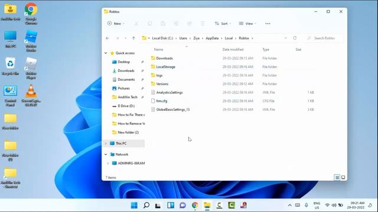
Task: Click the Copy icon in toolbar
Action: coord(149,24)
